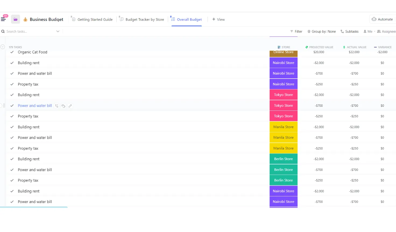Open Manila Store tag on Property tax row
The image size is (396, 232).
pyautogui.click(x=284, y=148)
